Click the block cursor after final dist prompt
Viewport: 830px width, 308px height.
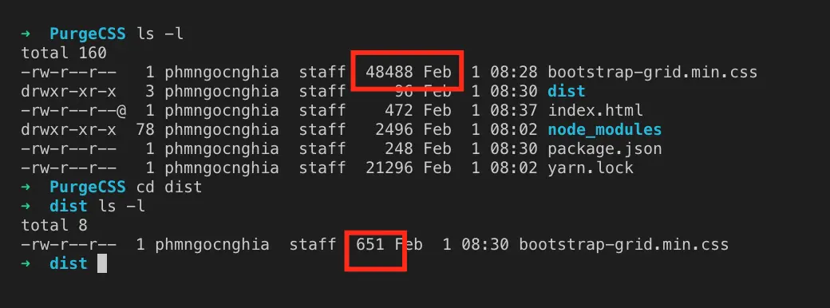click(102, 263)
